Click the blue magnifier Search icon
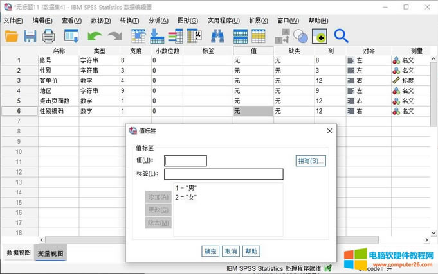The width and height of the screenshot is (438, 274). (341, 37)
